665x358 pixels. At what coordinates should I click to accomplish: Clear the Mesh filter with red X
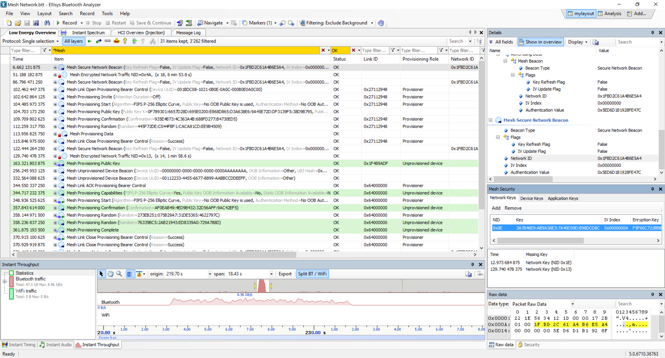(x=323, y=50)
